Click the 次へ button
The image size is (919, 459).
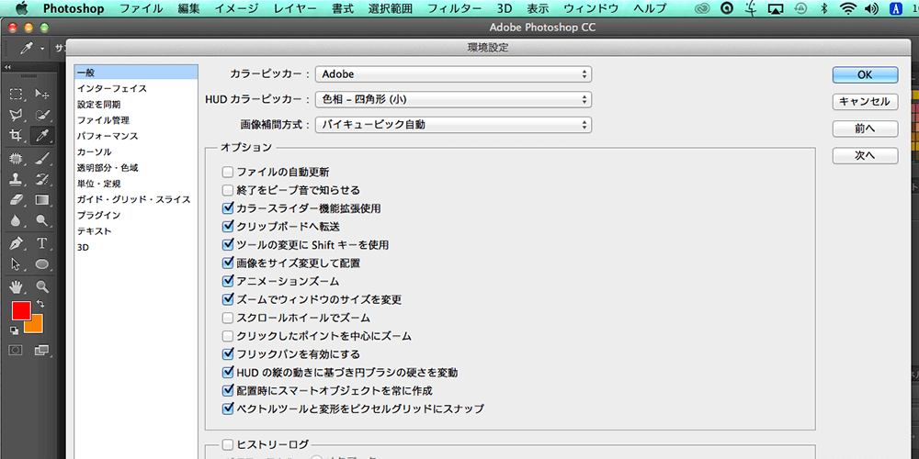coord(865,156)
